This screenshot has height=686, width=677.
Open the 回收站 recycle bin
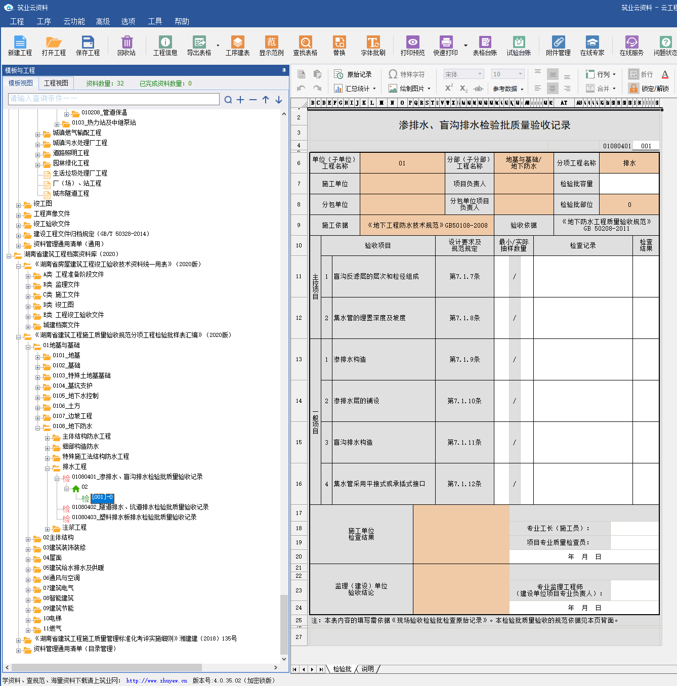point(126,46)
